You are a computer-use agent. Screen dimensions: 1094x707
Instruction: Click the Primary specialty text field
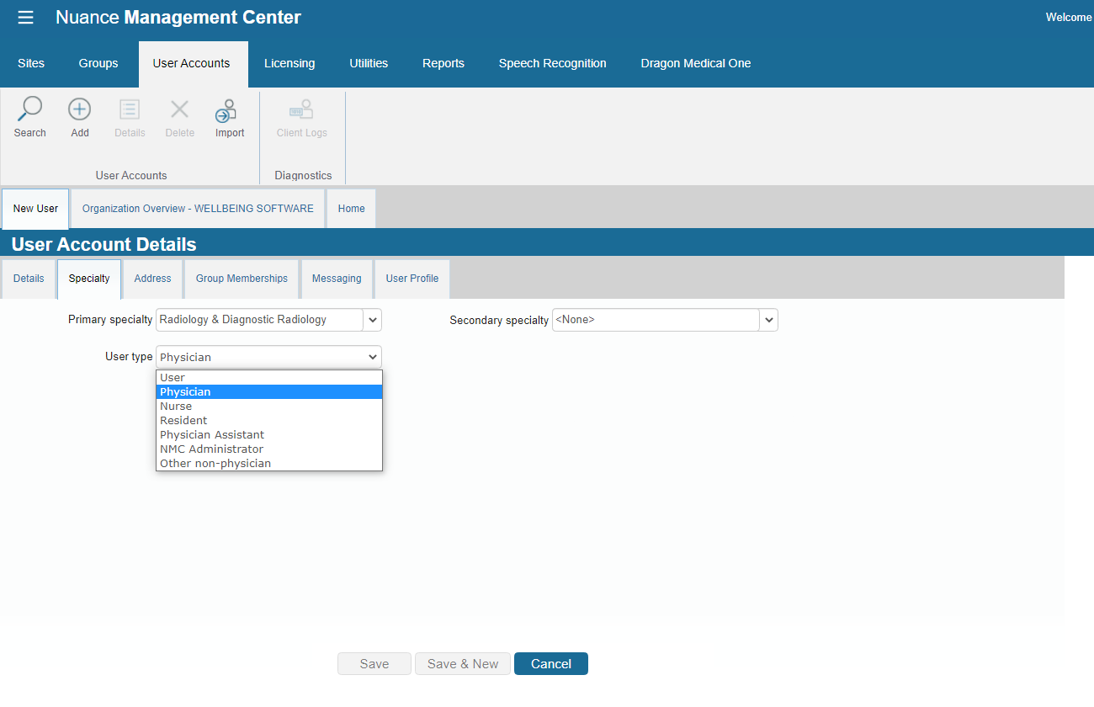[x=260, y=320]
